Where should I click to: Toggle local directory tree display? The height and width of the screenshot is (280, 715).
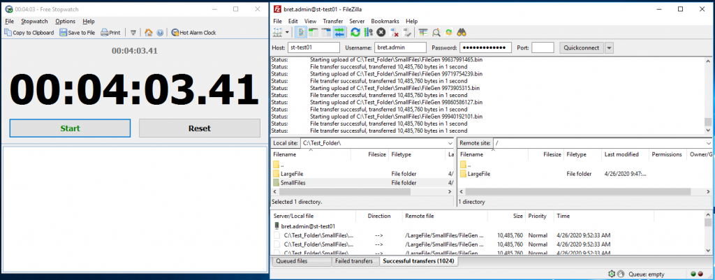tap(314, 32)
